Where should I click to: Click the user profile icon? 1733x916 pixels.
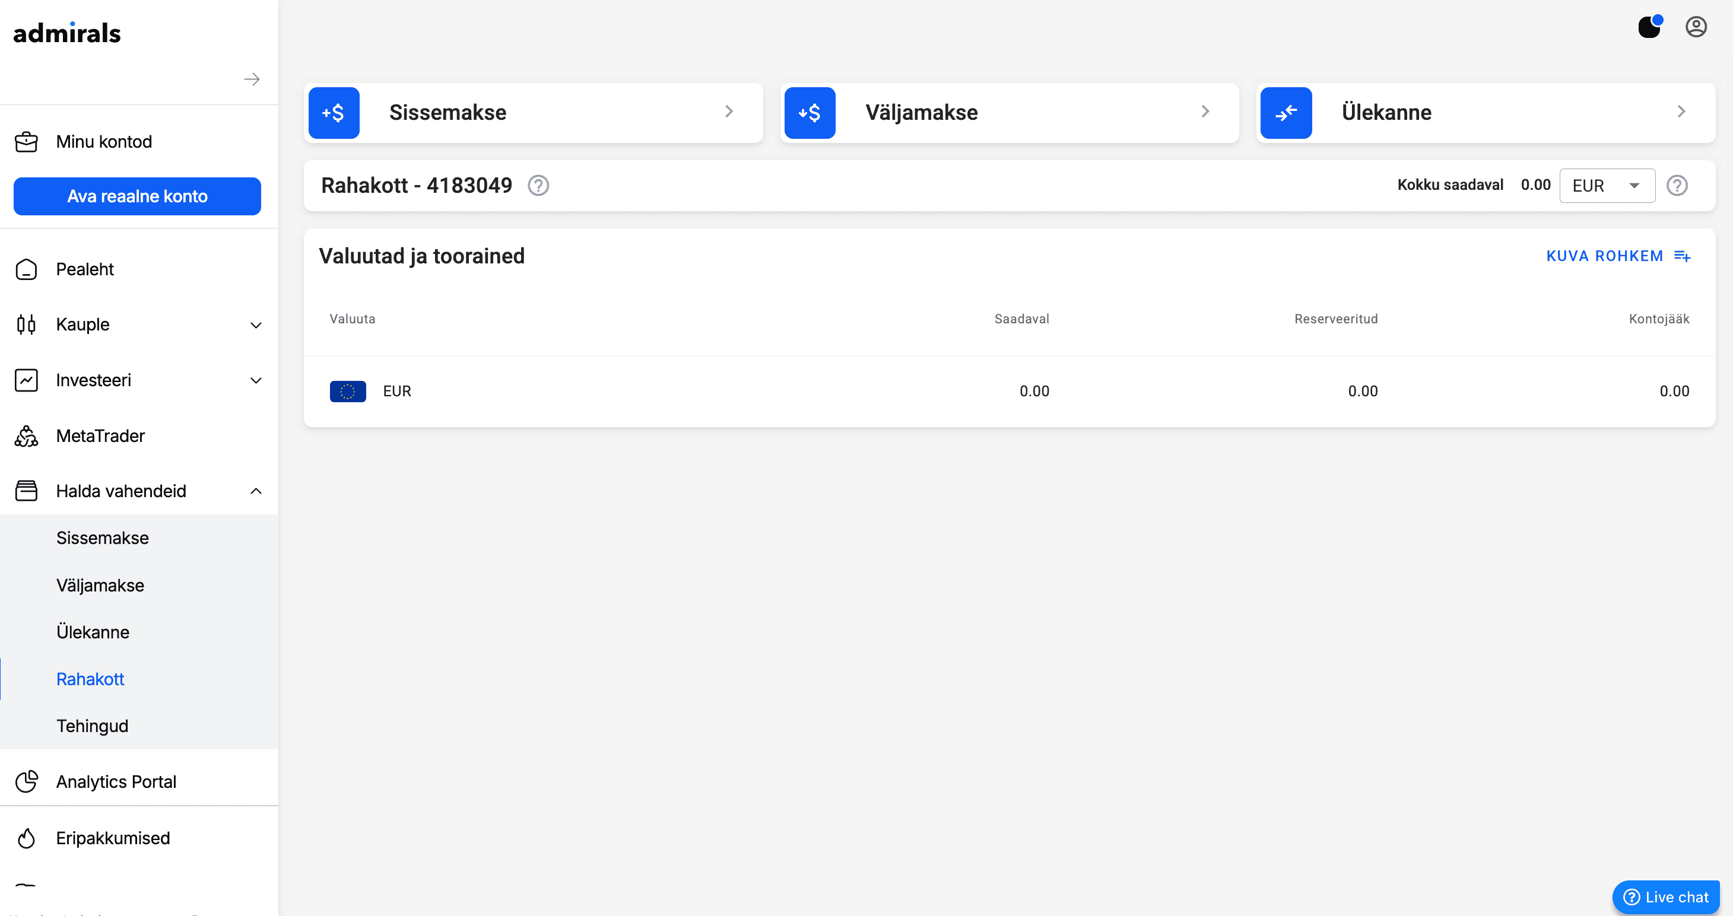click(x=1696, y=27)
